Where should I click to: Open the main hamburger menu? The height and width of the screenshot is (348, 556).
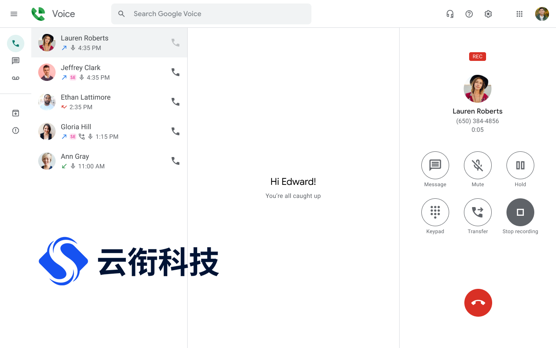14,14
